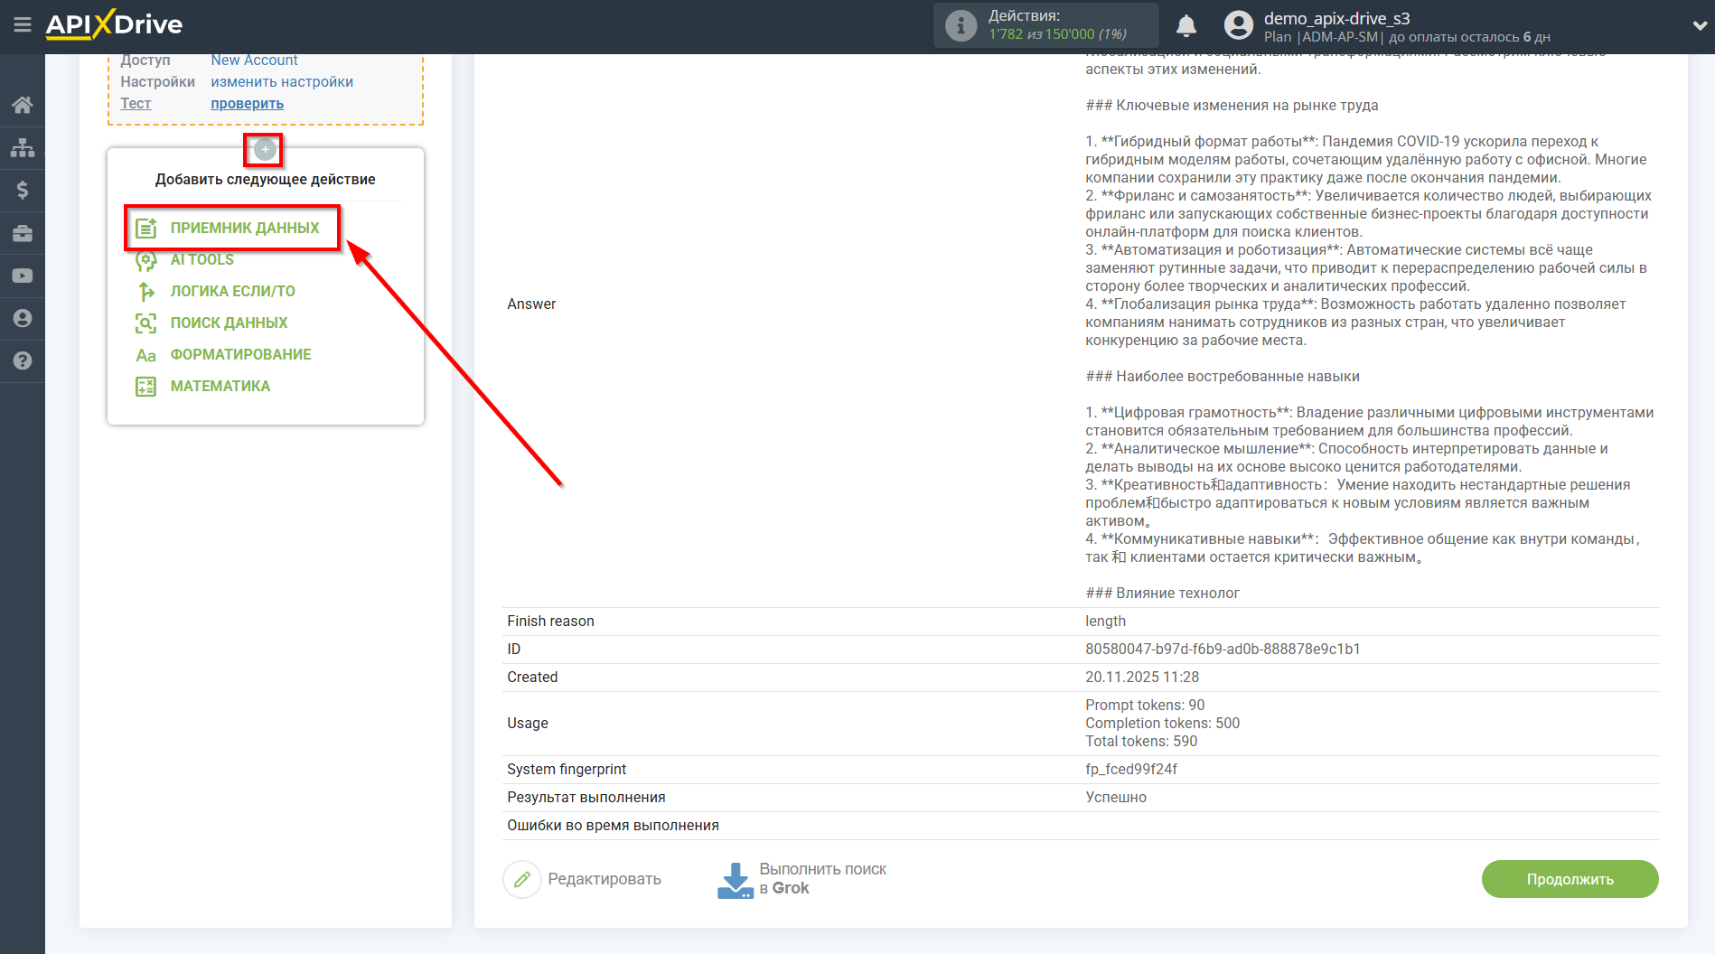Click the help question-mark icon in the sidebar
1715x954 pixels.
pos(23,360)
